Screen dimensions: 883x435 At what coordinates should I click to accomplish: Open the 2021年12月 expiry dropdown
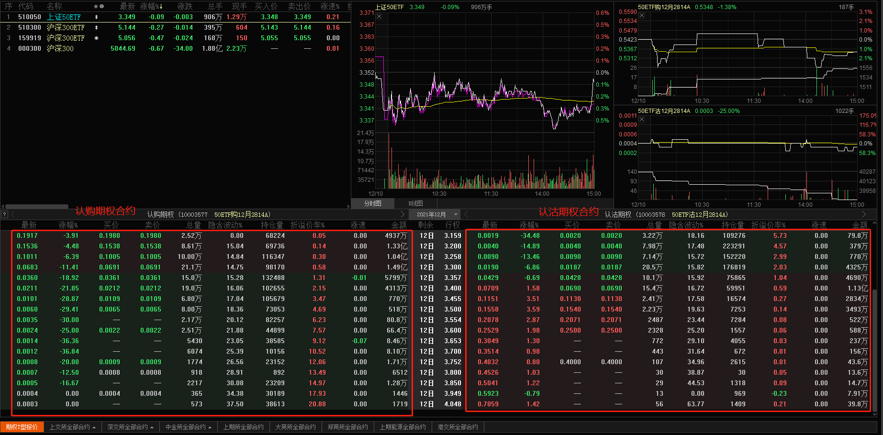(436, 214)
